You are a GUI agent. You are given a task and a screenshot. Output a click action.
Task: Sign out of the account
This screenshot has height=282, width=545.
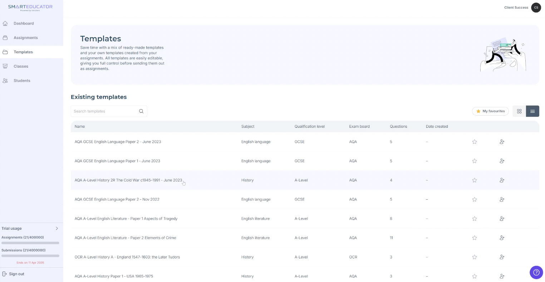tap(16, 274)
